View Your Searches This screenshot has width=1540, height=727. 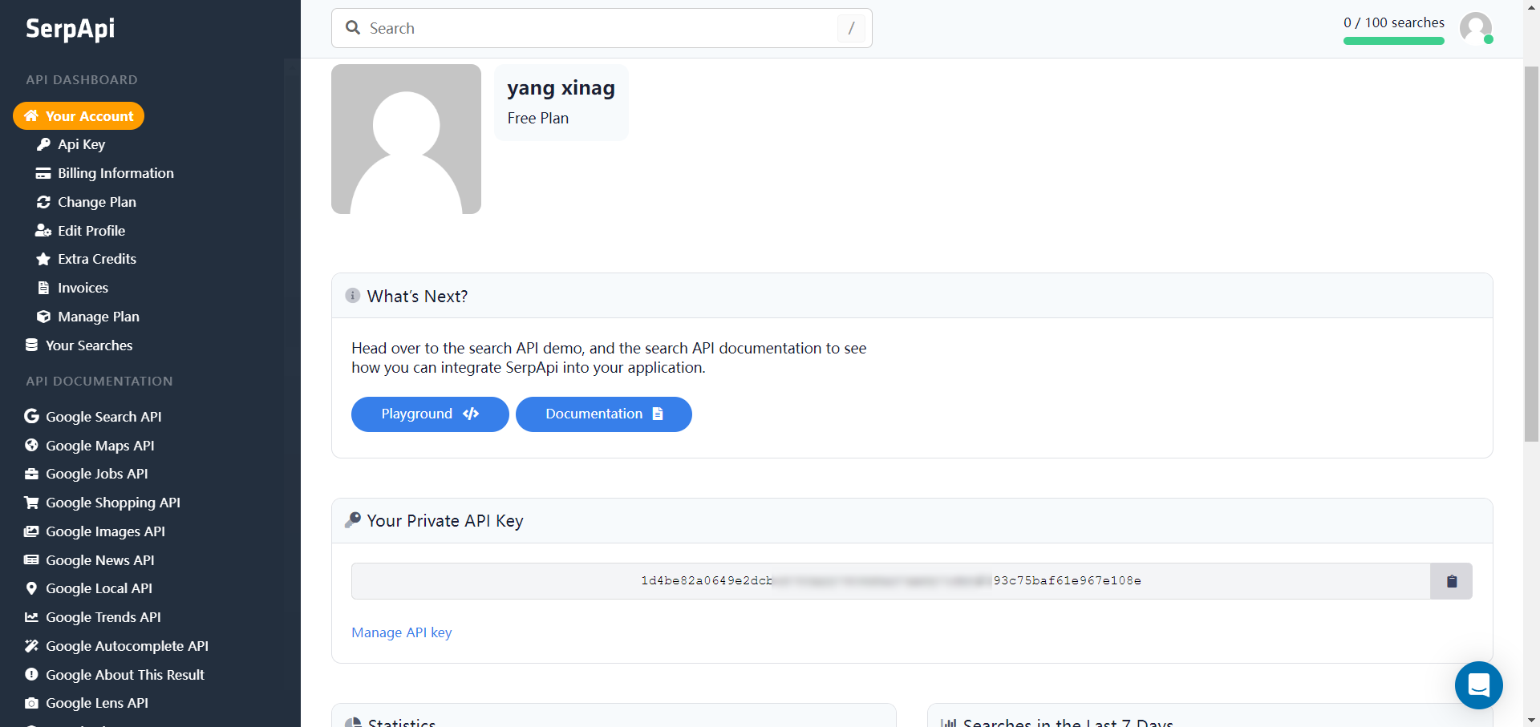[89, 345]
